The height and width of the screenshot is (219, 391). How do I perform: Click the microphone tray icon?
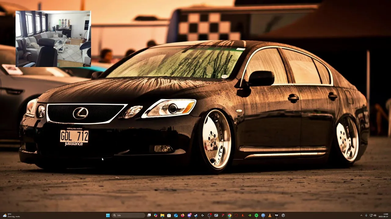pos(366,215)
